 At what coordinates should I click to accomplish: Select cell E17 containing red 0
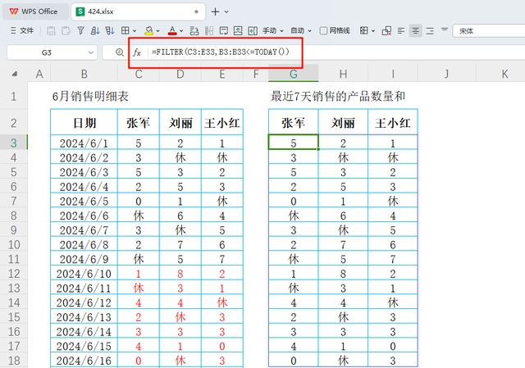point(222,346)
